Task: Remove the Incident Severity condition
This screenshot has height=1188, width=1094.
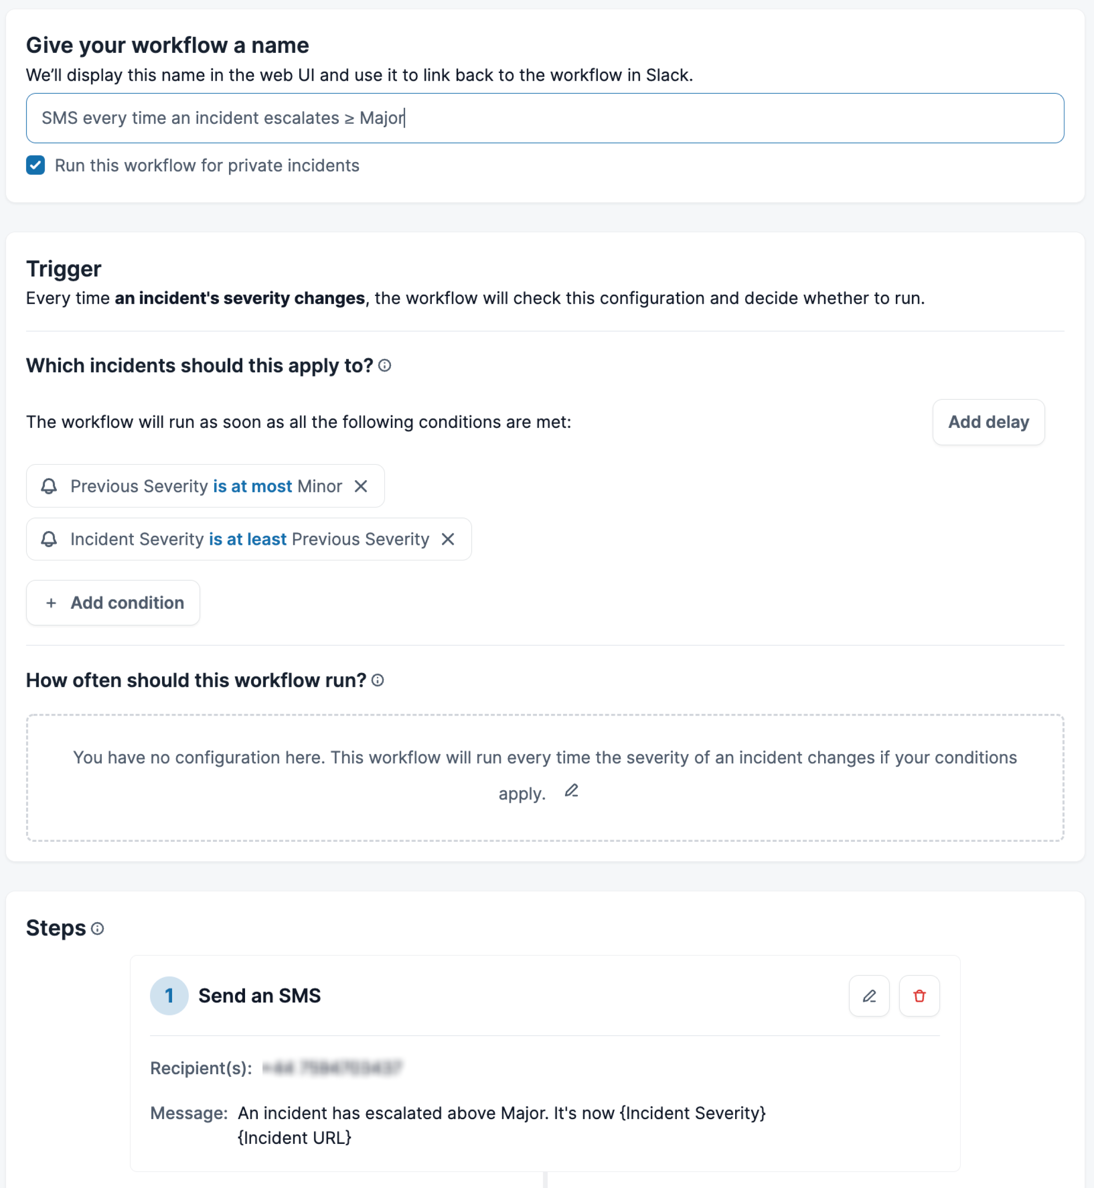Action: [x=448, y=539]
